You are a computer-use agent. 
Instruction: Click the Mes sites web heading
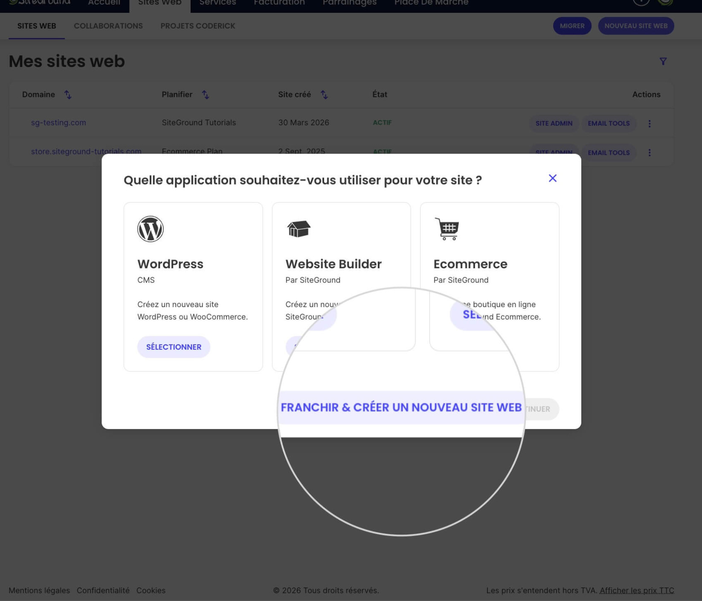point(67,61)
